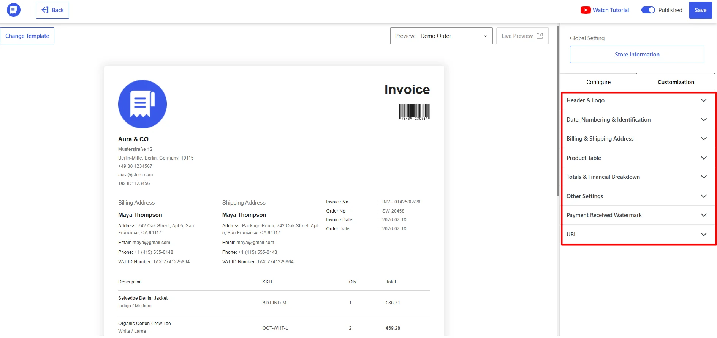This screenshot has width=717, height=338.
Task: Open the Watch Tutorial link
Action: [605, 10]
